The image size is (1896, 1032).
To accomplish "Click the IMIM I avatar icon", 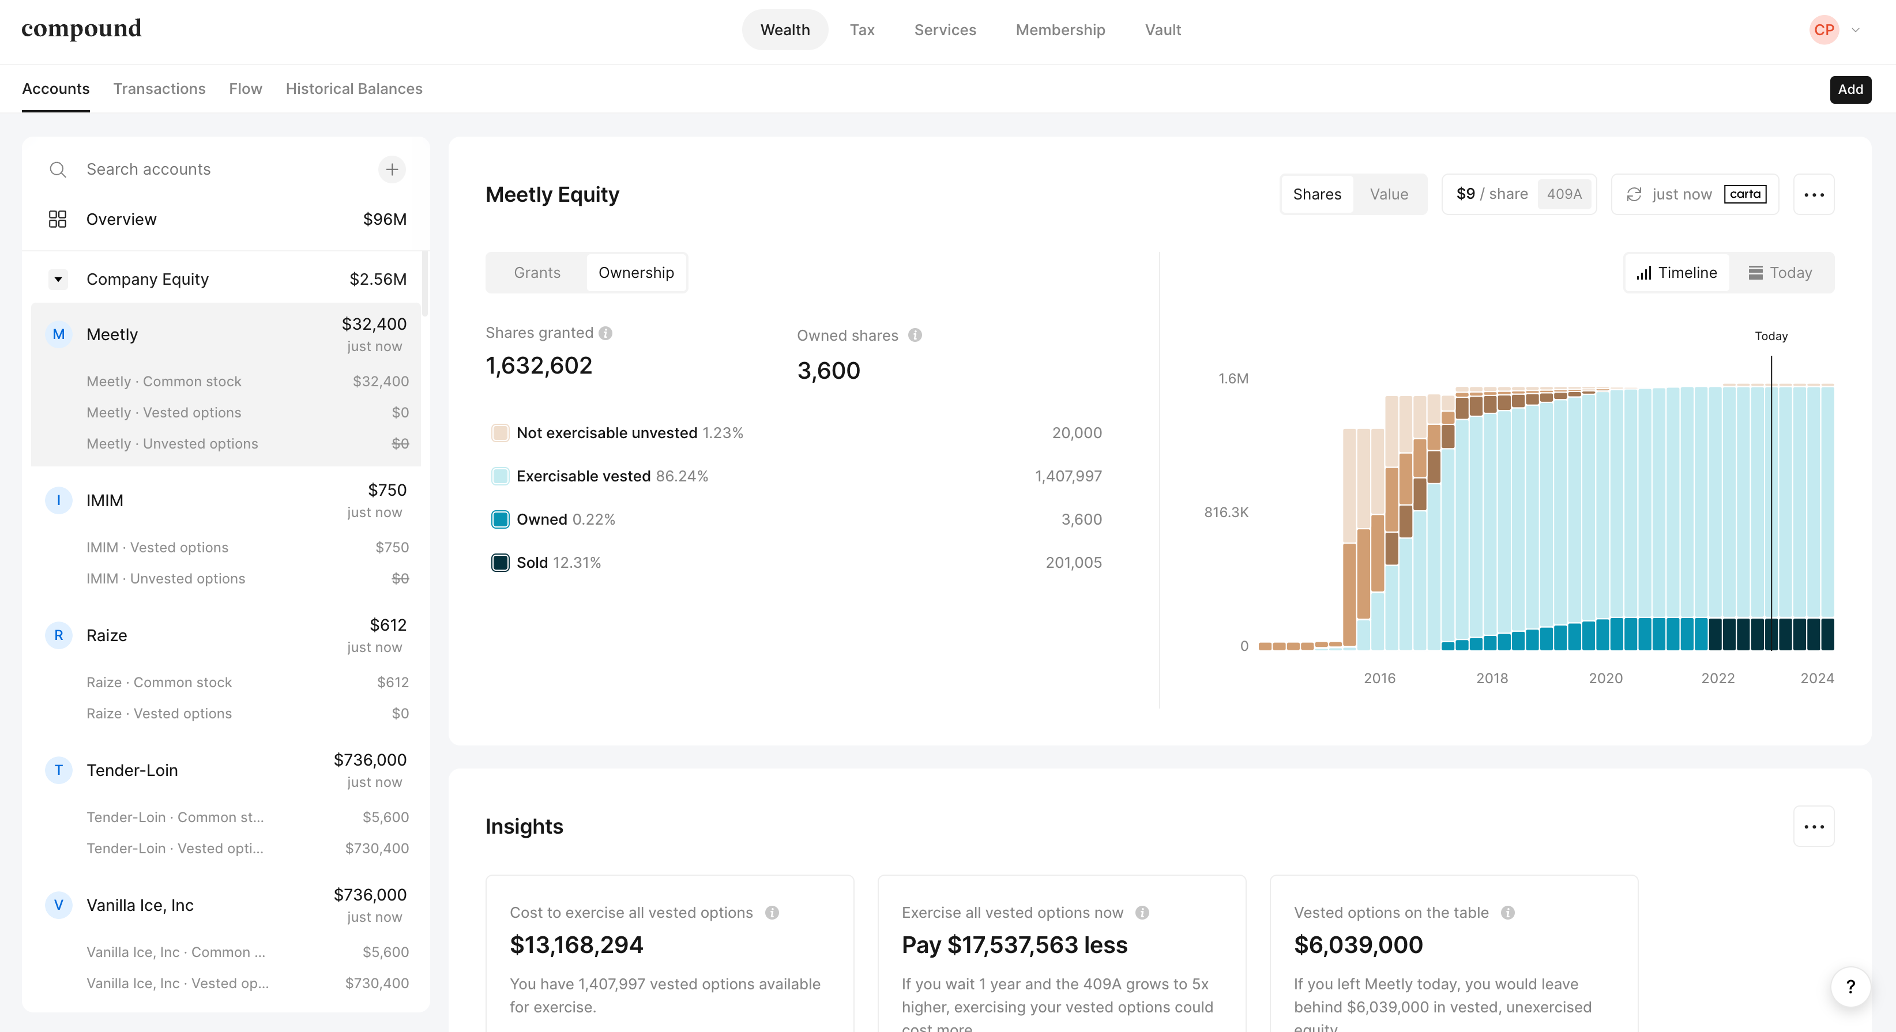I will pos(59,500).
